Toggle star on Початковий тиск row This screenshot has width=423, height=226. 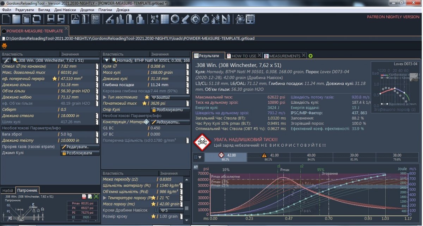pyautogui.click(x=145, y=103)
